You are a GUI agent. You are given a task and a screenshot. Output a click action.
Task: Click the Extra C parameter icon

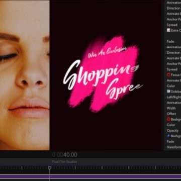click(x=168, y=30)
